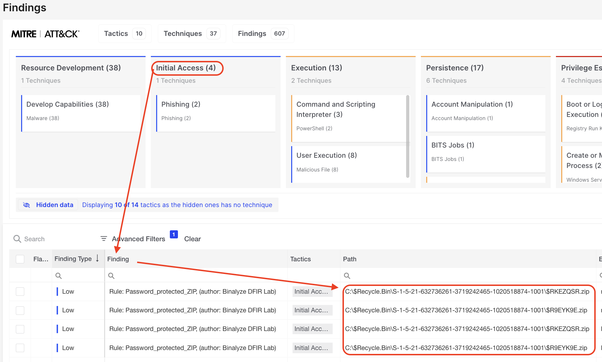Select the Phishing (2) technique card
The image size is (602, 362).
216,113
